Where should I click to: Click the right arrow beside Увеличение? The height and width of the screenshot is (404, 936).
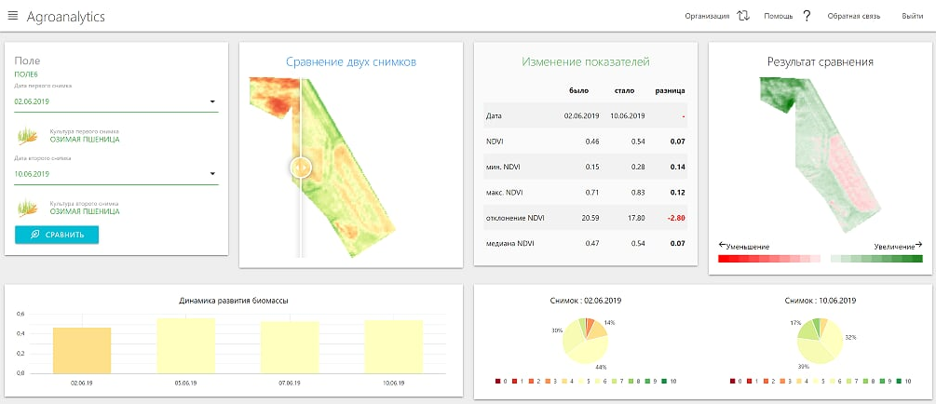pyautogui.click(x=918, y=245)
